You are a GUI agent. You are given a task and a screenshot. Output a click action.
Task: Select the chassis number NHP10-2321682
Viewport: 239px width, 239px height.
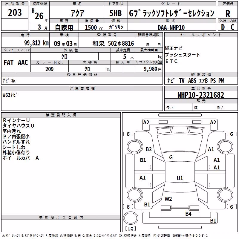(x=201, y=95)
